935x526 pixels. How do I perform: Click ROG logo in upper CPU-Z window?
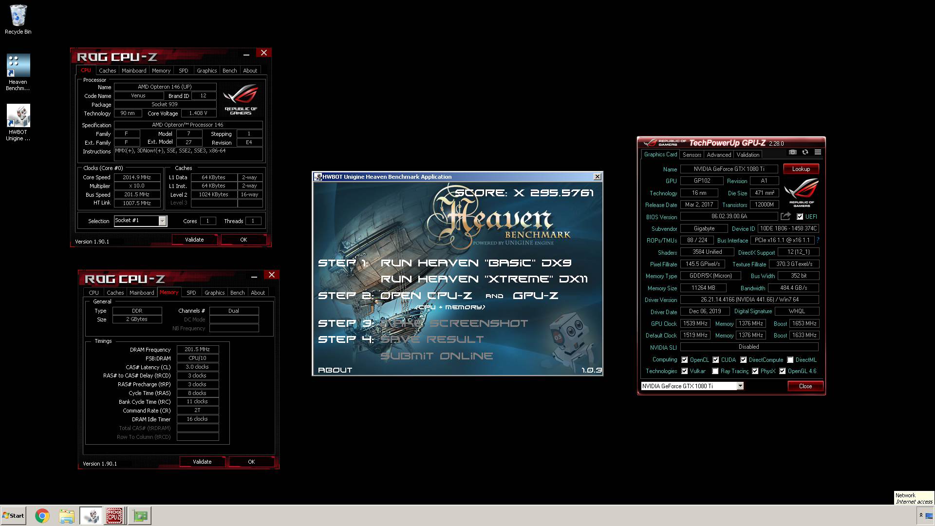tap(241, 100)
